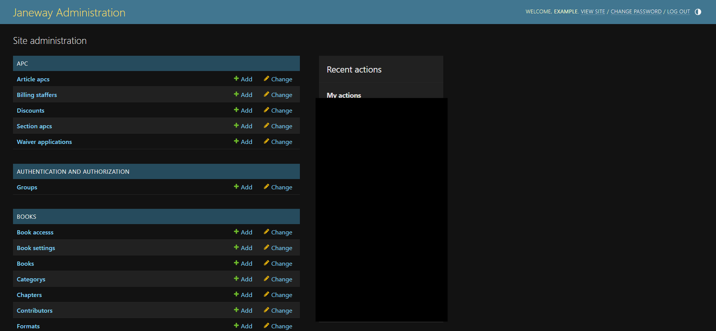Change Article apcs entries
The height and width of the screenshot is (331, 716).
click(278, 79)
